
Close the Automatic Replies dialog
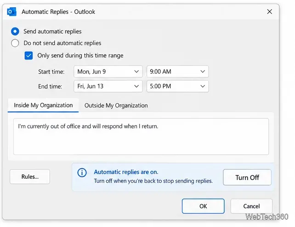pos(269,12)
